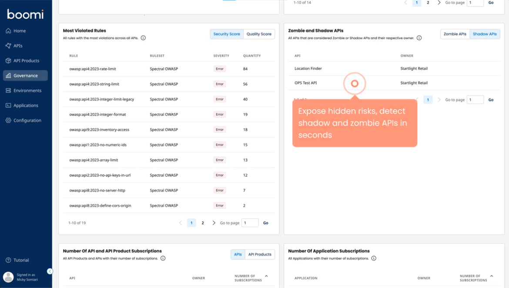This screenshot has width=509, height=288.
Task: Switch to Security Score tab
Action: click(227, 34)
